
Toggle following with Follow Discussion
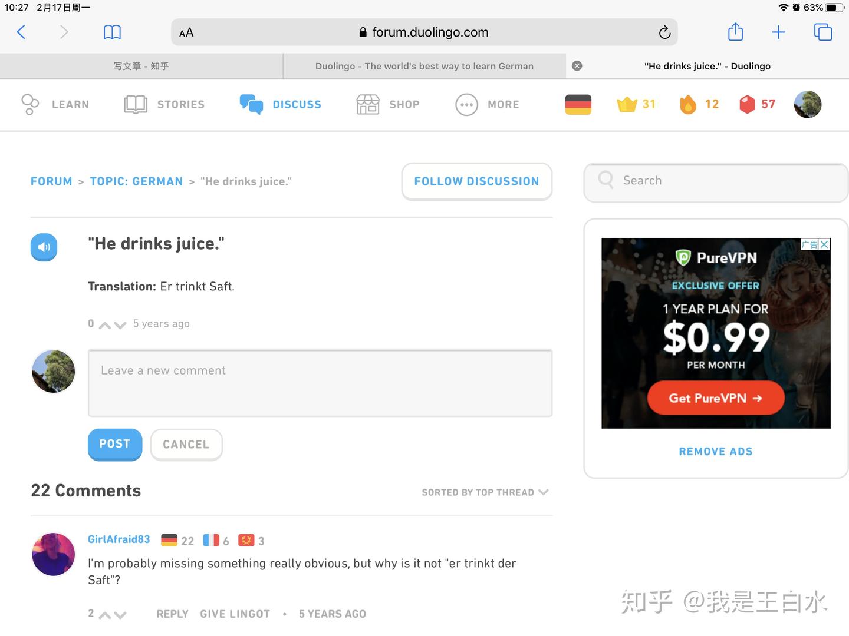pos(476,181)
